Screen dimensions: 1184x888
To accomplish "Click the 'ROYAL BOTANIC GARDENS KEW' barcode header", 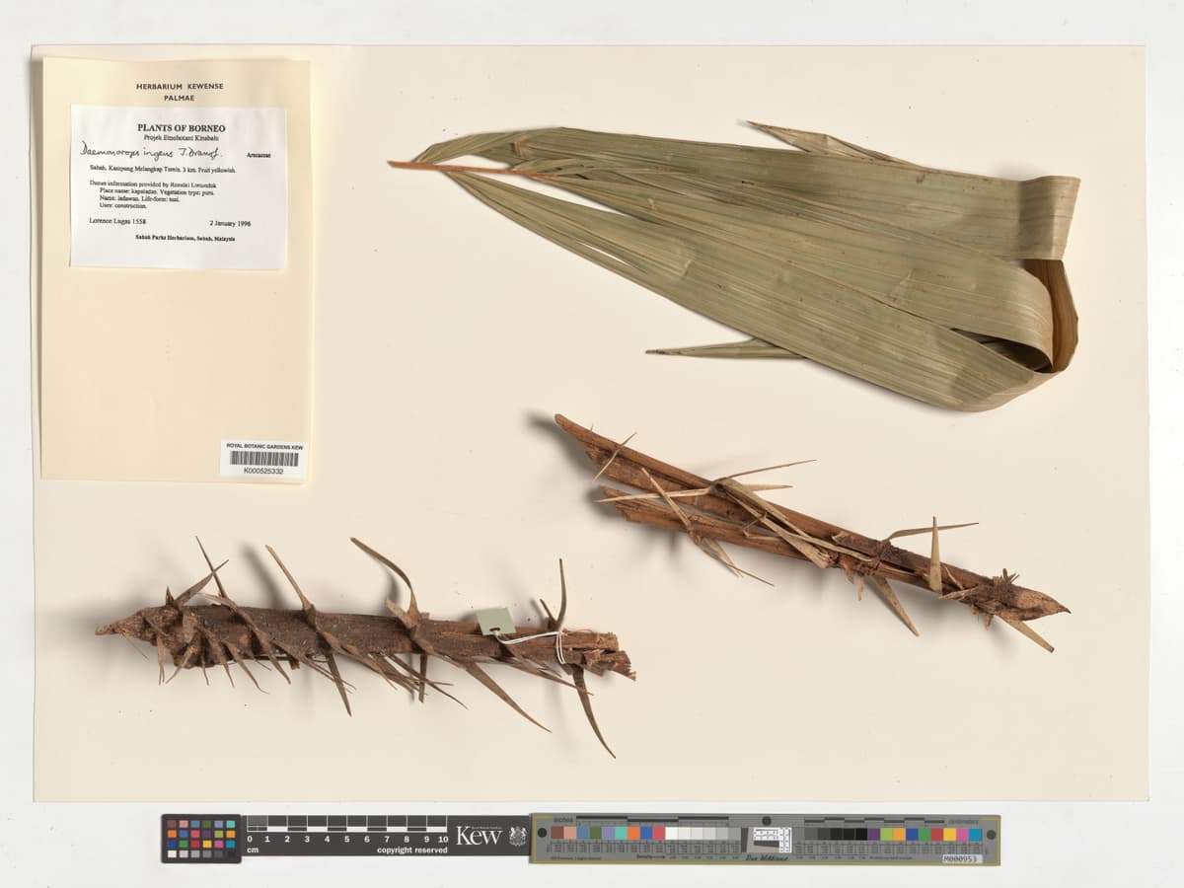I will pos(264,447).
